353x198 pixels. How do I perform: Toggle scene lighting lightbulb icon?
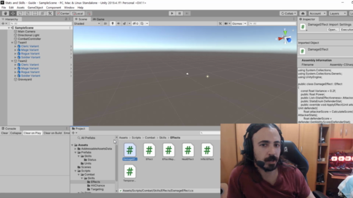click(x=113, y=24)
